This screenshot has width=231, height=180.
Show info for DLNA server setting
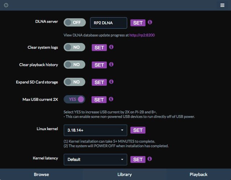[x=150, y=22]
